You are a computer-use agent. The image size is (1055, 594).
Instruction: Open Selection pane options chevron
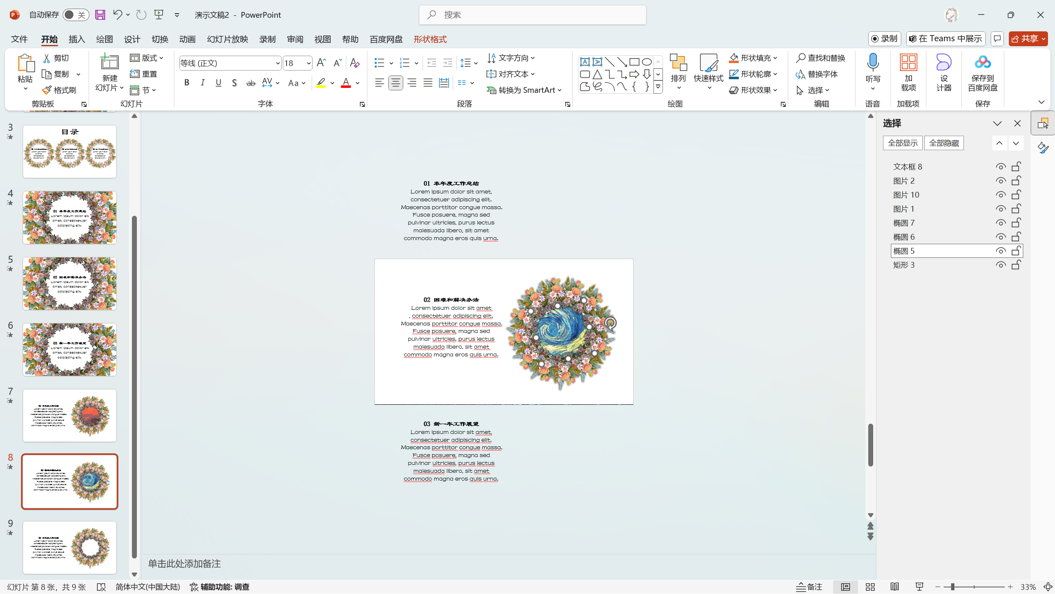(x=997, y=123)
